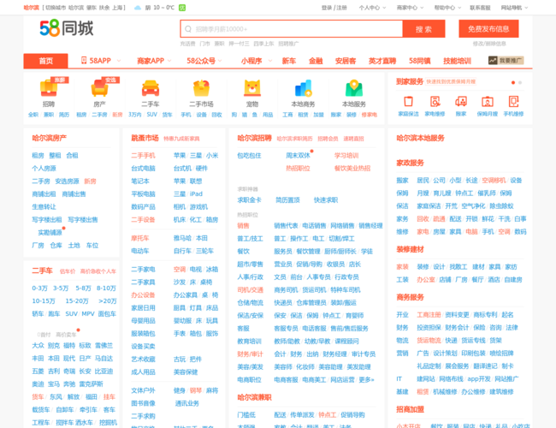Viewport: 556px width, 428px height.
Task: Click the 我要推广 button
Action: click(x=506, y=61)
